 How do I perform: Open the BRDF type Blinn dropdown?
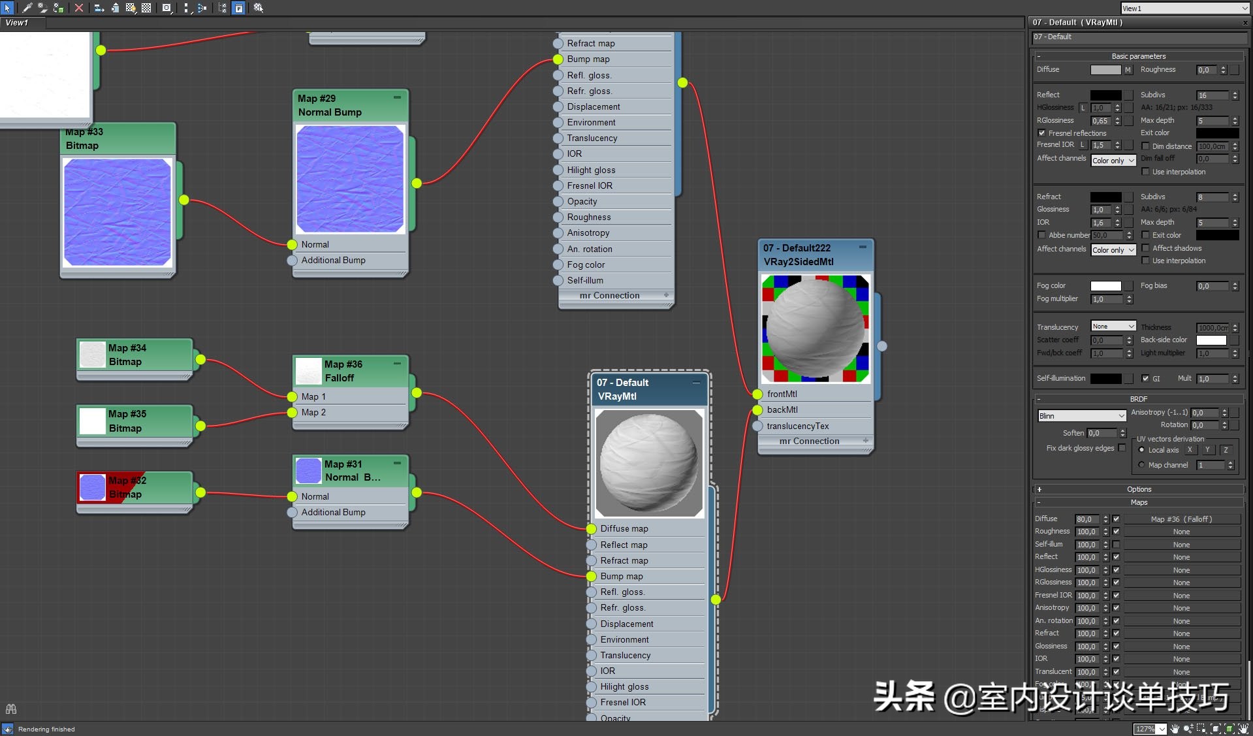(1081, 416)
